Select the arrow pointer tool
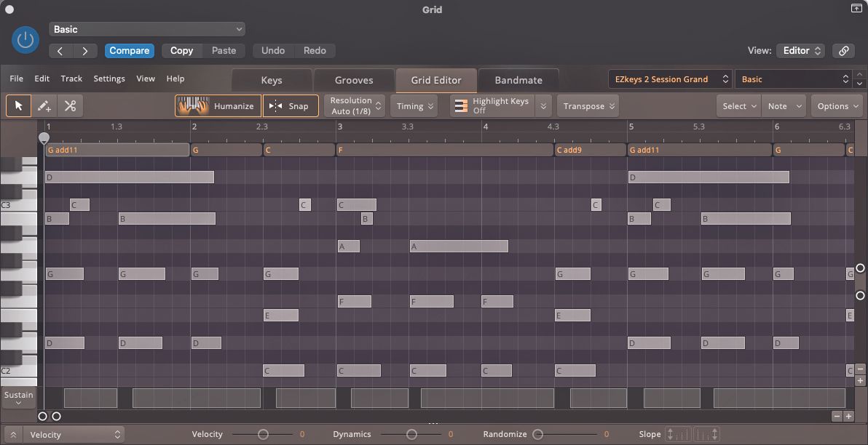The width and height of the screenshot is (868, 445). click(x=18, y=105)
